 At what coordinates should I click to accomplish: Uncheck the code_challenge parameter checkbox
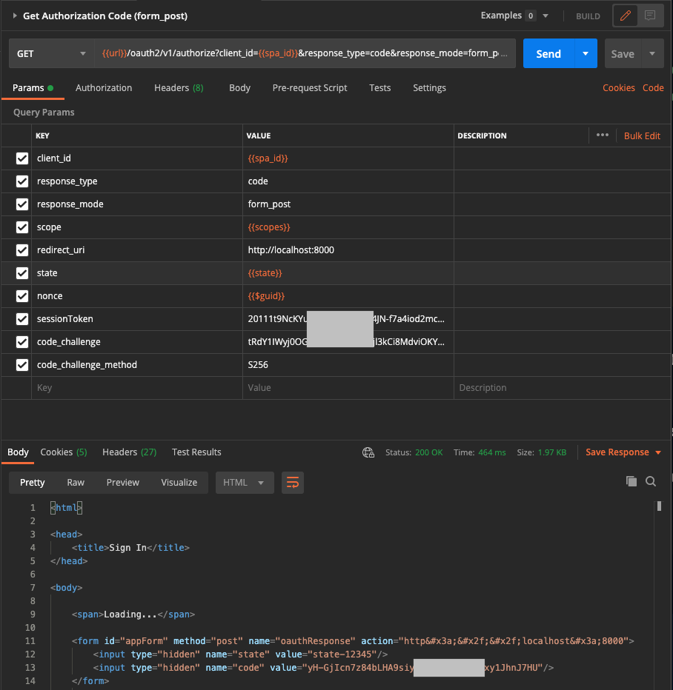[x=22, y=341]
